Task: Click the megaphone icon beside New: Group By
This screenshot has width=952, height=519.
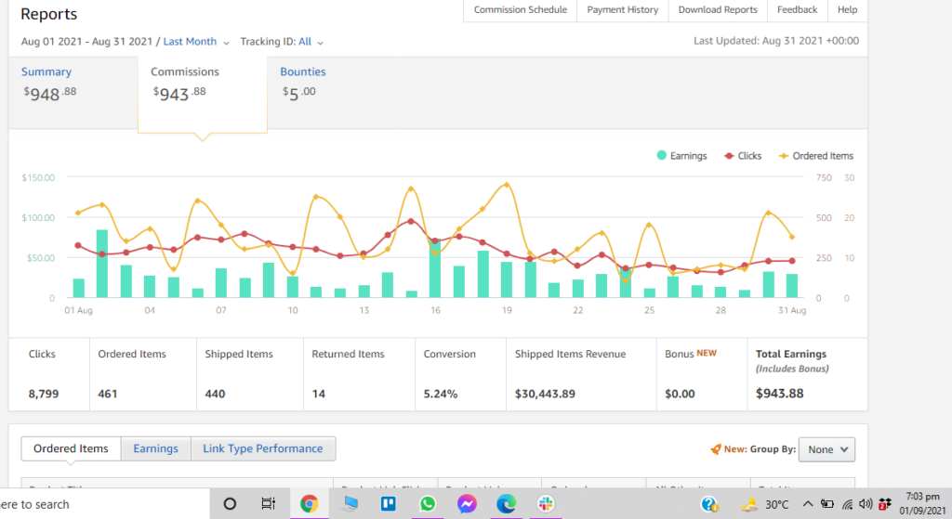Action: [x=716, y=449]
